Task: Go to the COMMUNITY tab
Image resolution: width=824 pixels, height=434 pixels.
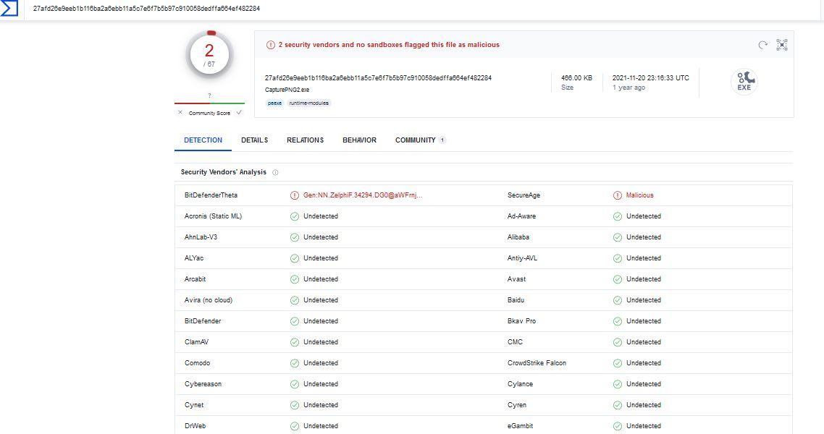Action: 421,140
